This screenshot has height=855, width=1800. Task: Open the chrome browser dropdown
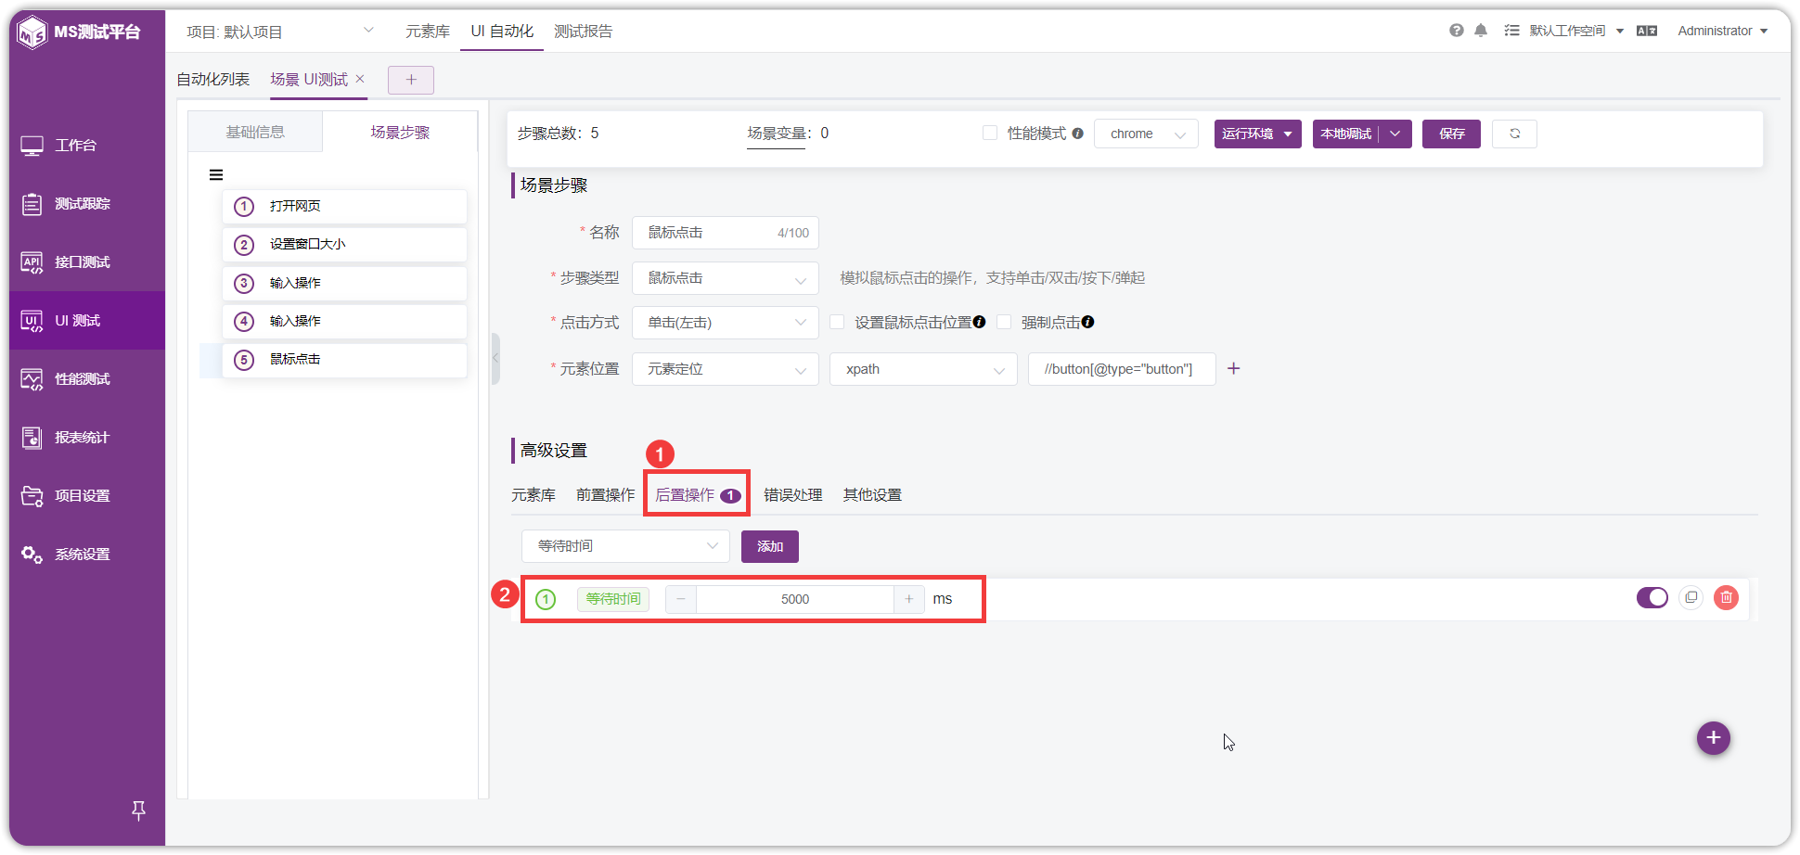click(1147, 134)
